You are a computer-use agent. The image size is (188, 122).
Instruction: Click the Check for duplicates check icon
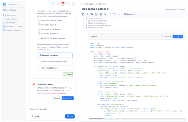39,34
